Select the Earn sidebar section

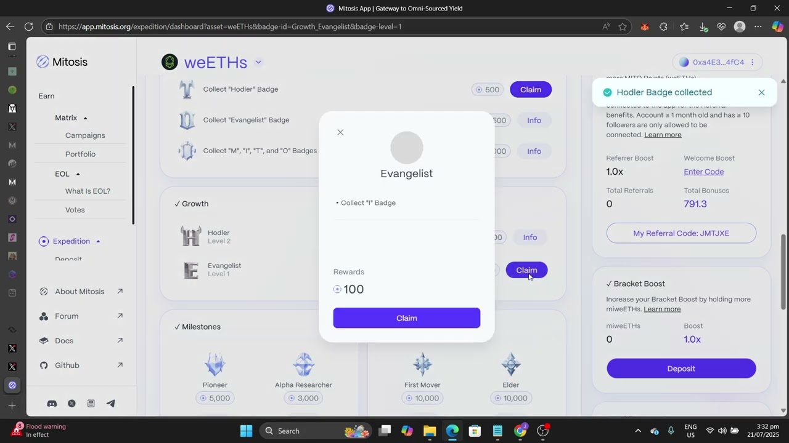click(x=46, y=96)
